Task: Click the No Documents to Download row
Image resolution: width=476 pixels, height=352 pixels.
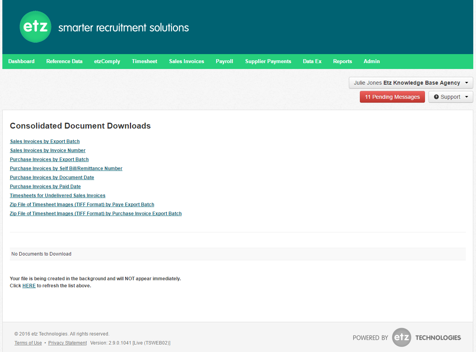Action: pyautogui.click(x=238, y=254)
